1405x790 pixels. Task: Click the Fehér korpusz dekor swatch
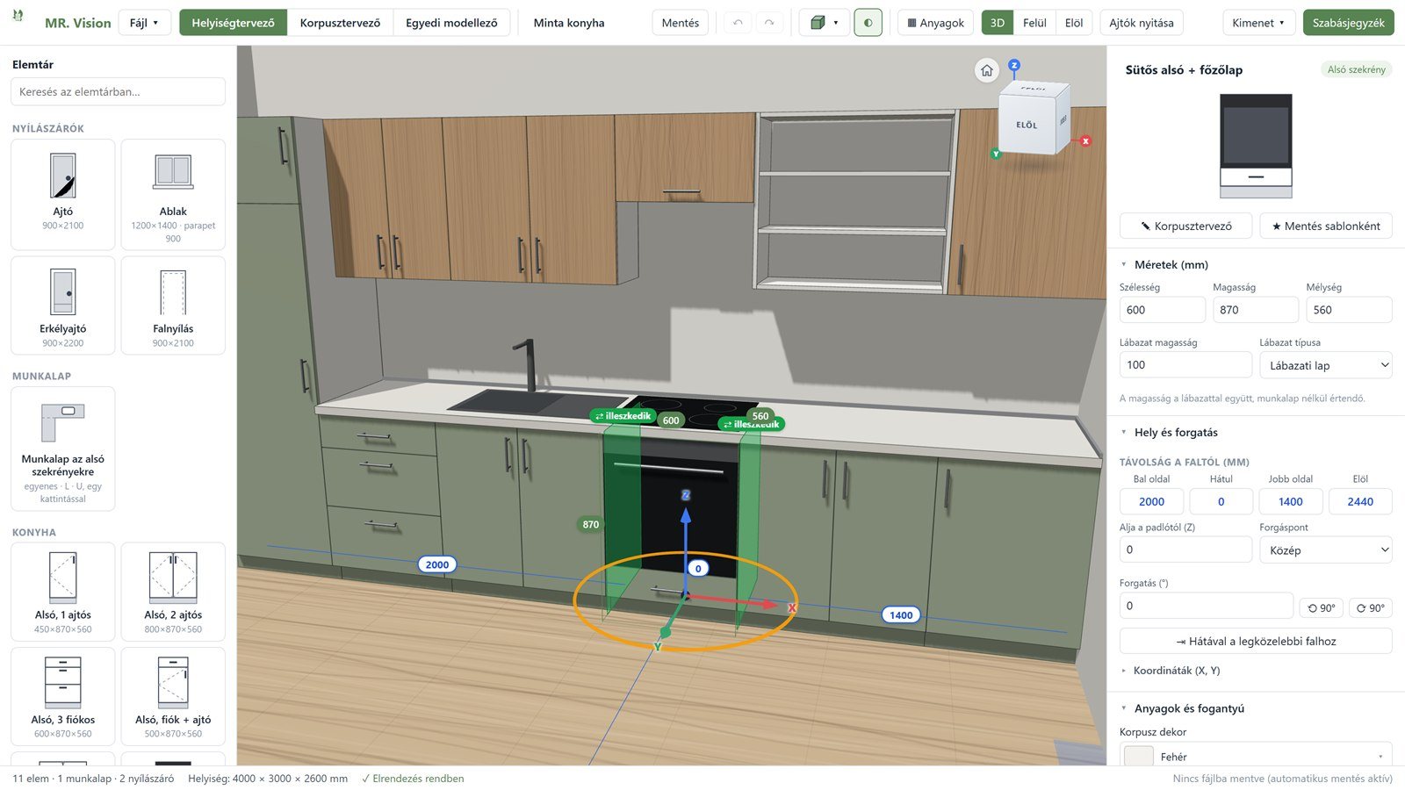click(1139, 756)
